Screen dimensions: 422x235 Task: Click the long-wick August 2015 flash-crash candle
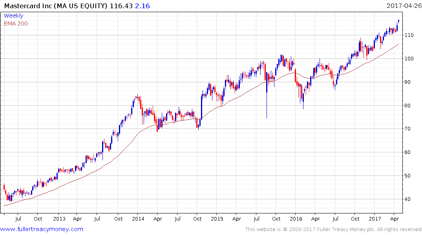click(x=267, y=95)
